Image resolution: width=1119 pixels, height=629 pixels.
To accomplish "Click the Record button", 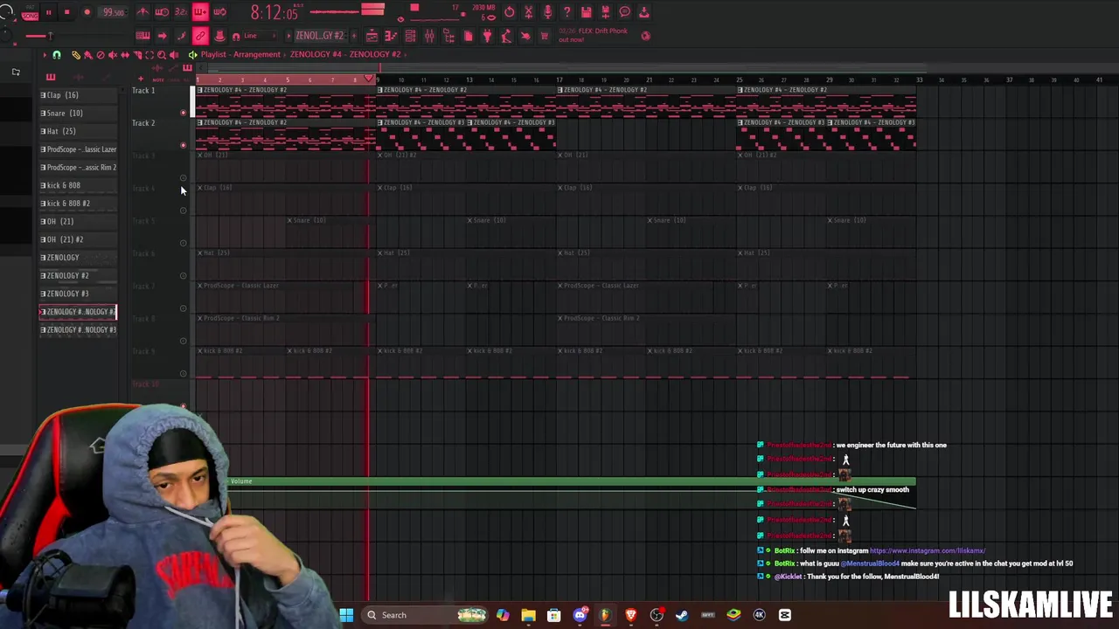I will coord(87,12).
